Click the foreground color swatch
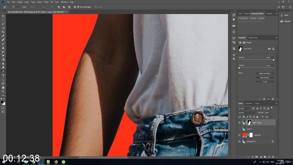Image resolution: width=293 pixels, height=165 pixels. coord(2,102)
